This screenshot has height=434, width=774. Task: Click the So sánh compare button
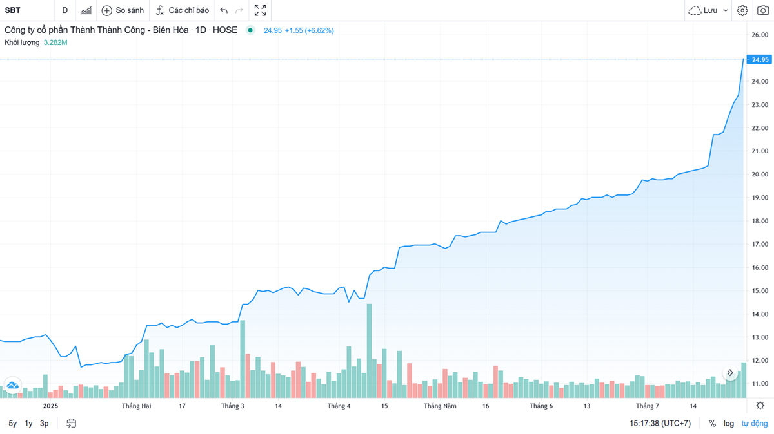tap(123, 10)
